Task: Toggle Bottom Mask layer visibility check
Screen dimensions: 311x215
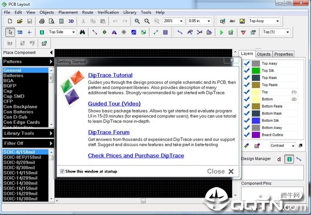Action: pos(247,113)
